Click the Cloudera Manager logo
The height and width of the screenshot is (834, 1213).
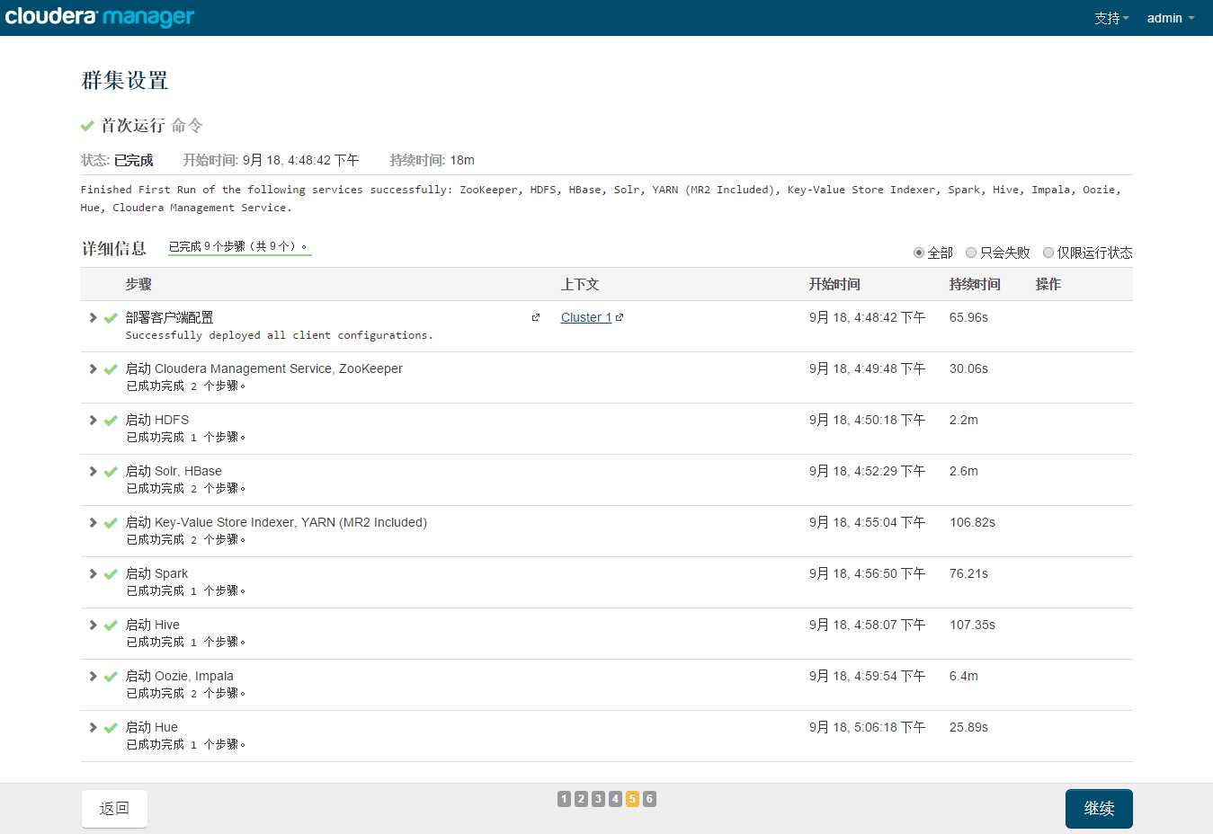click(x=100, y=17)
